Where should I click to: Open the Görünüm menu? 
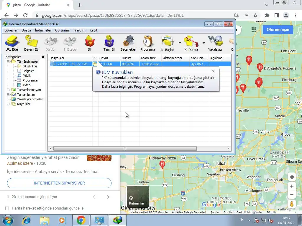[x=63, y=30]
